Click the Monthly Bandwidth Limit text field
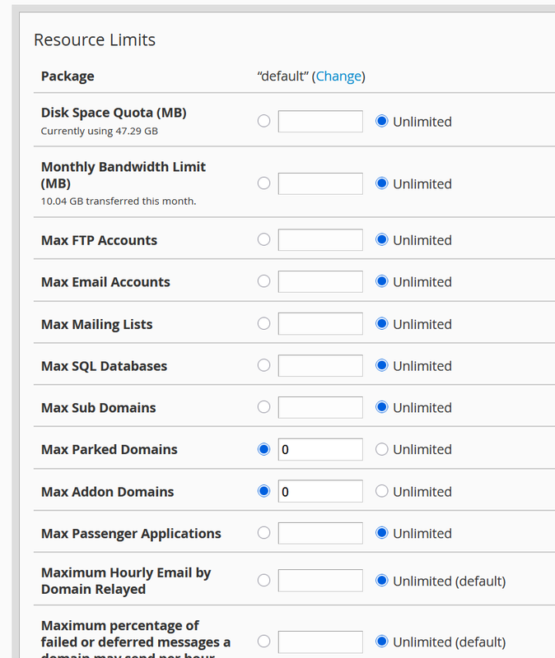 point(320,183)
